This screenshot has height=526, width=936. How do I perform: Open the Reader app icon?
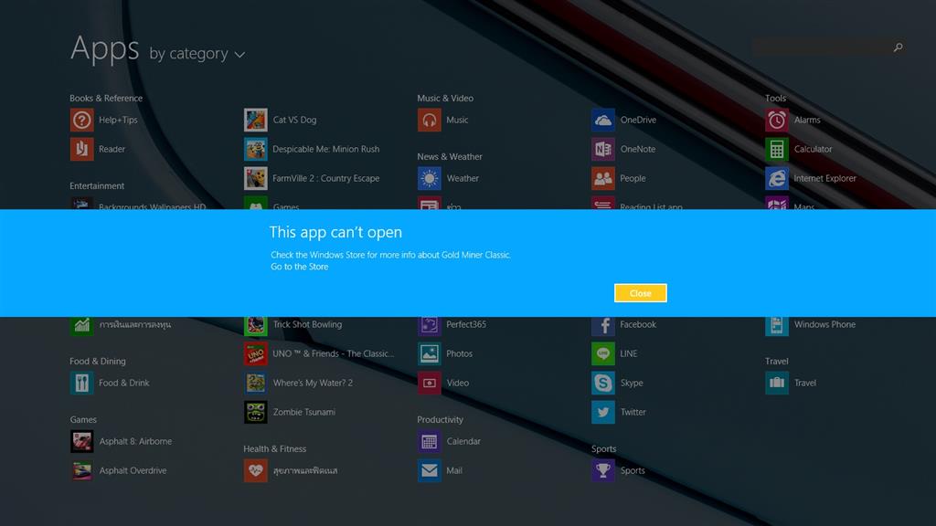pos(81,149)
